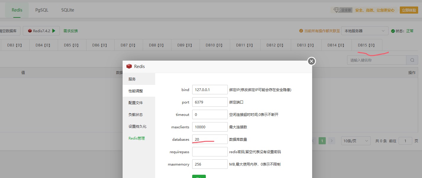Select the DB11 database tab
This screenshot has width=422, height=178.
click(x=245, y=45)
